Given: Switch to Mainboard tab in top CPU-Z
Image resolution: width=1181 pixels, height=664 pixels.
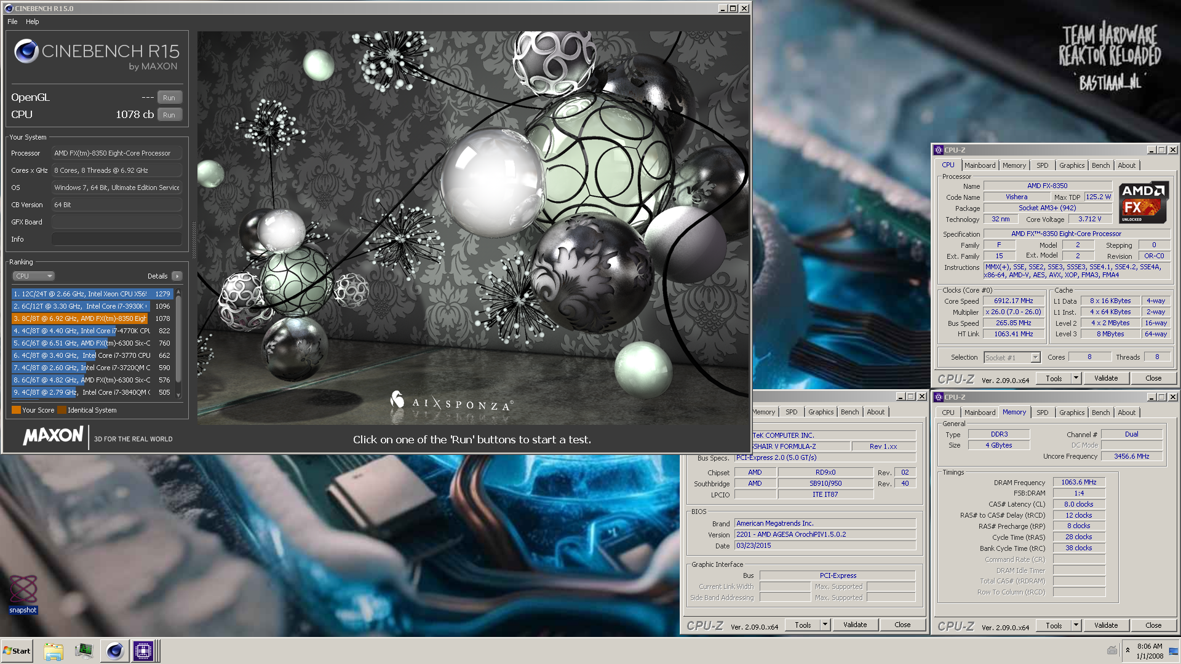Looking at the screenshot, I should (980, 165).
